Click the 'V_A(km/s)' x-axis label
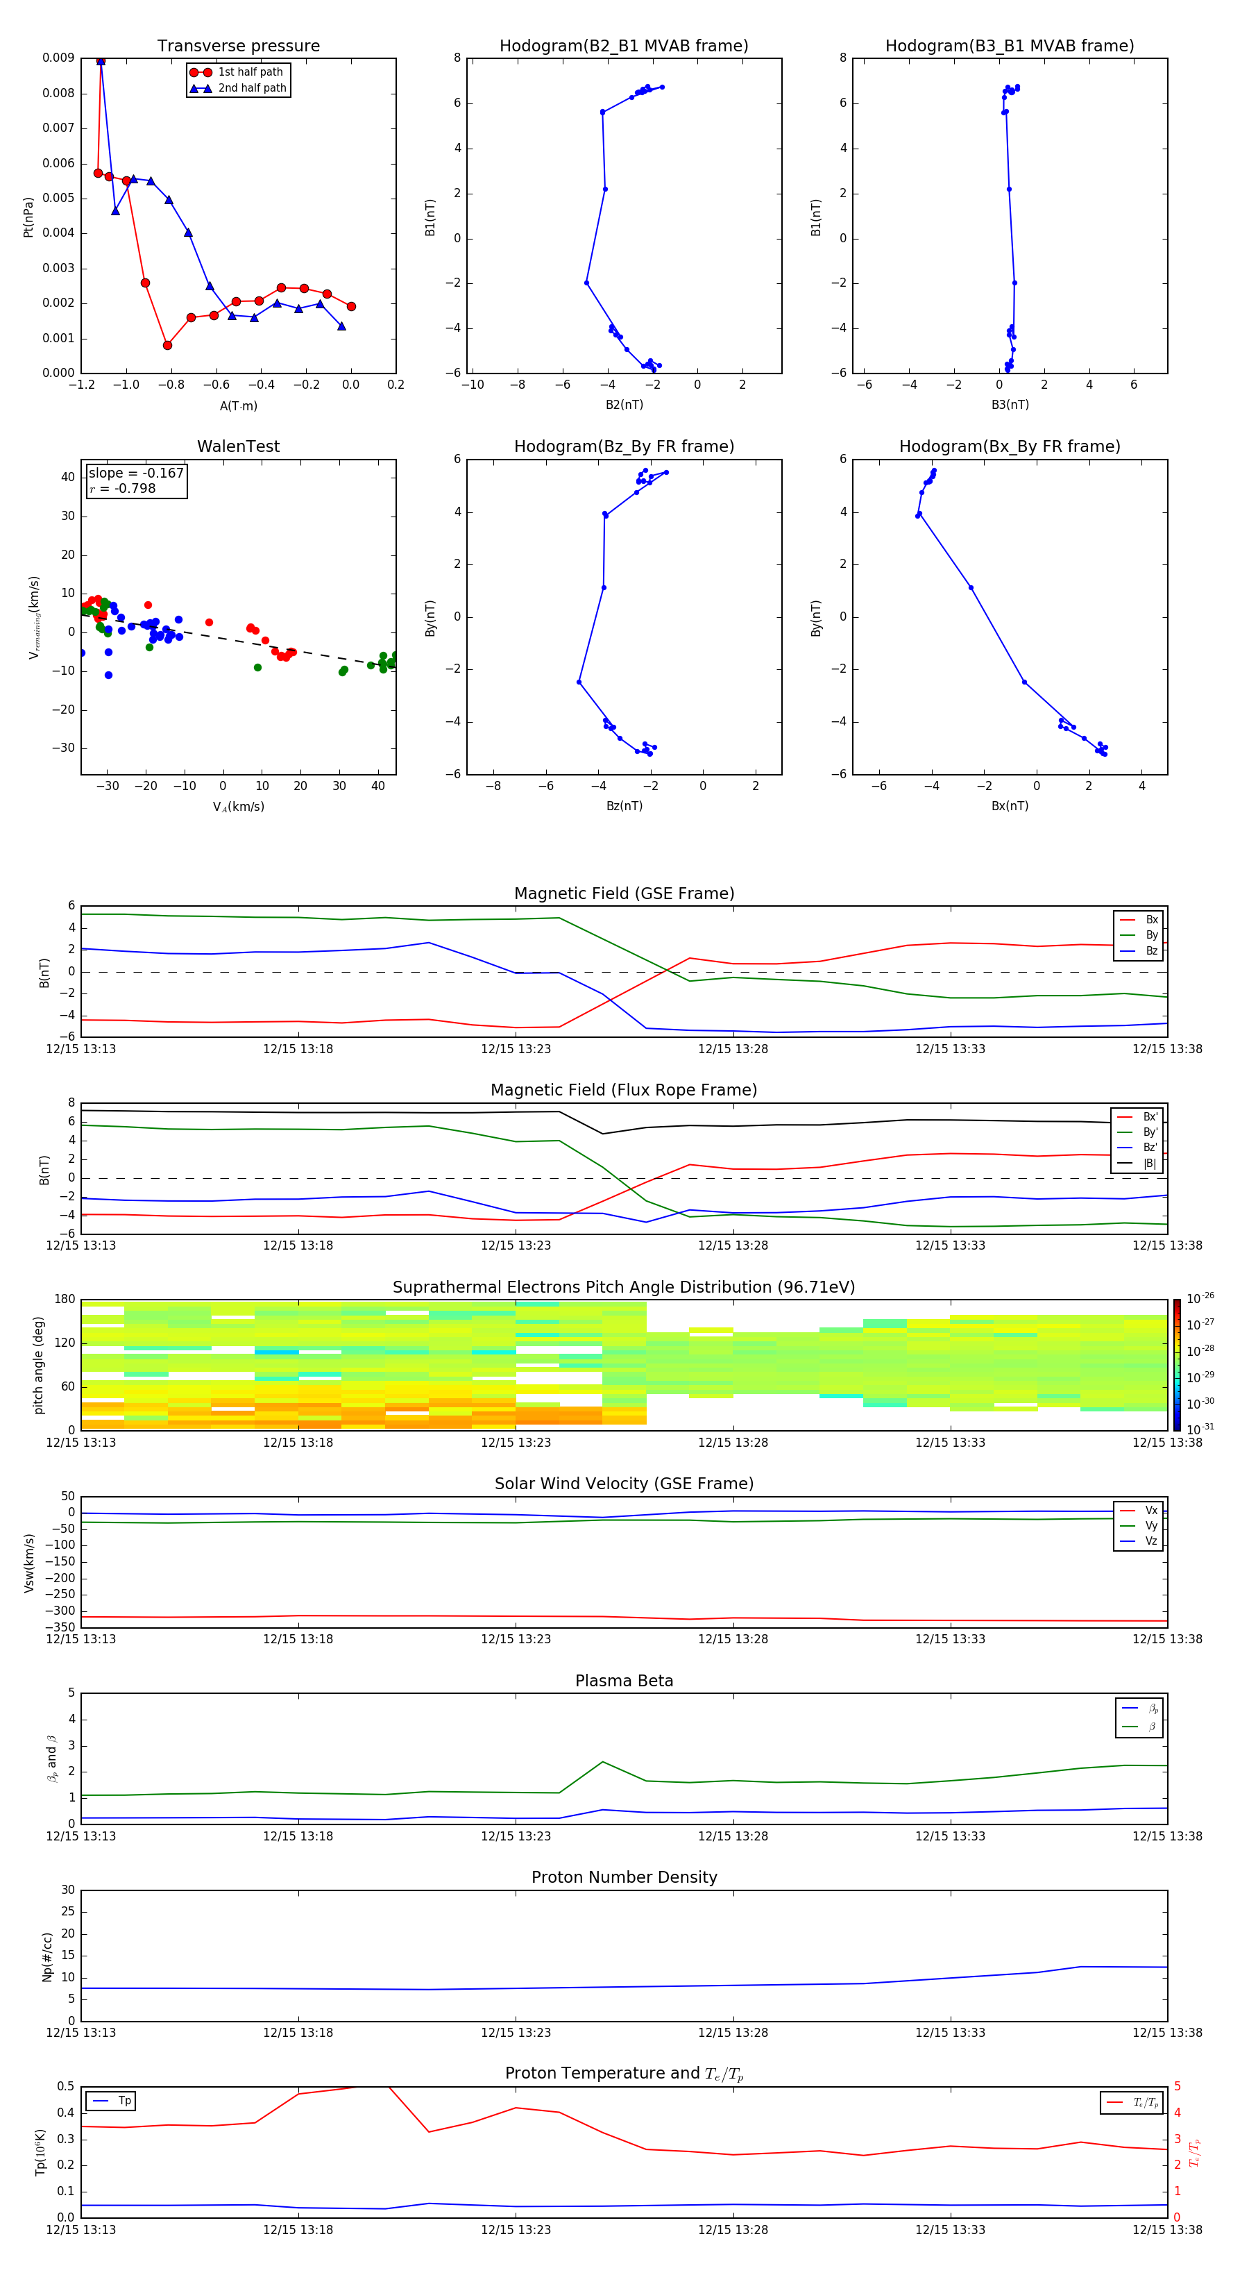Image resolution: width=1249 pixels, height=2291 pixels. [238, 807]
